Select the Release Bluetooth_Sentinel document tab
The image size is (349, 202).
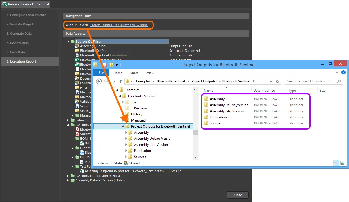pos(26,4)
